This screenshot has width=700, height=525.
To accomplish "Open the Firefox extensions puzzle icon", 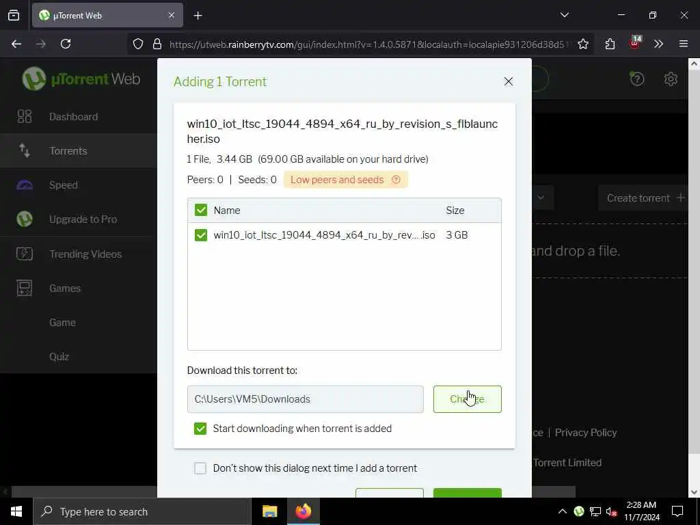I will 610,44.
